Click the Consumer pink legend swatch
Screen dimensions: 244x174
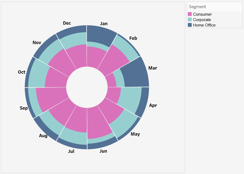click(190, 14)
